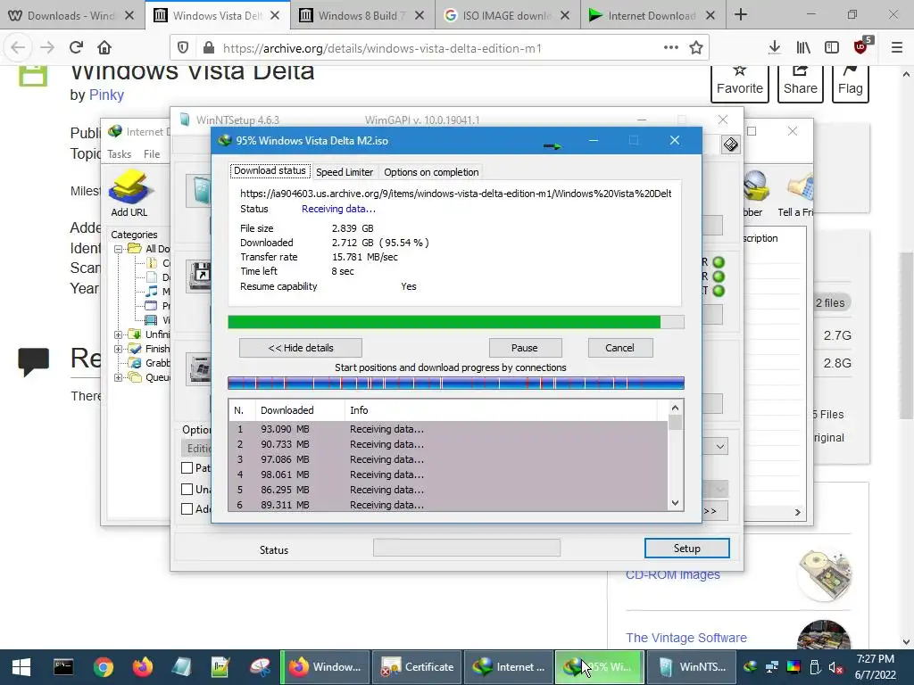Click the right scroll arrow in the IDM list

pyautogui.click(x=797, y=512)
